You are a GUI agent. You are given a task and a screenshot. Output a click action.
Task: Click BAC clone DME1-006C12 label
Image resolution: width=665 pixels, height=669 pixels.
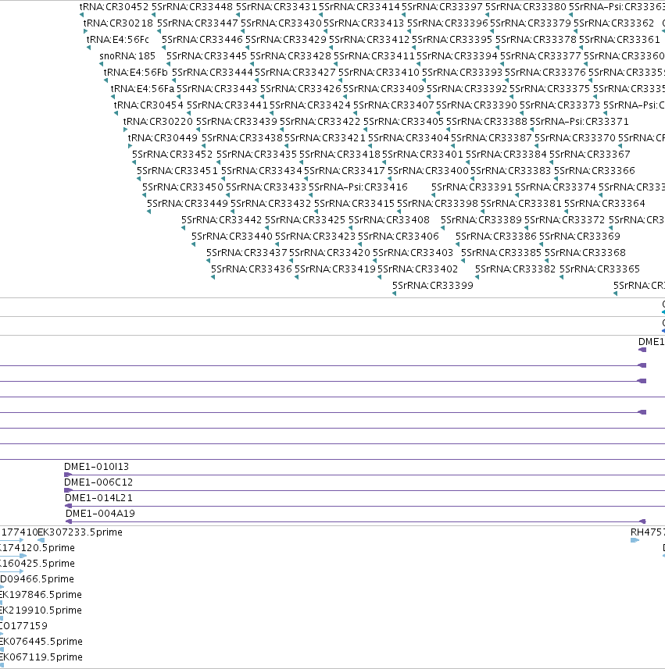click(98, 482)
